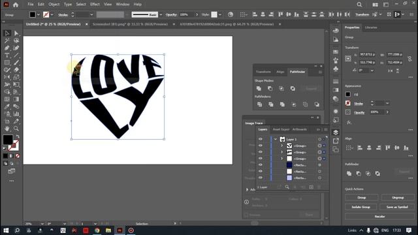Click the black Fill swatch in Appearance
The image size is (418, 235).
coord(348,94)
